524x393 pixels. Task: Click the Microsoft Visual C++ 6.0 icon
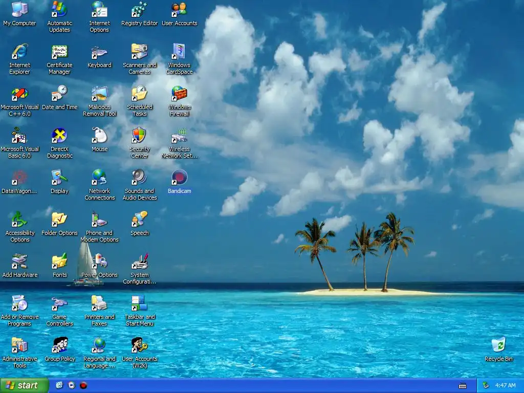pyautogui.click(x=20, y=93)
